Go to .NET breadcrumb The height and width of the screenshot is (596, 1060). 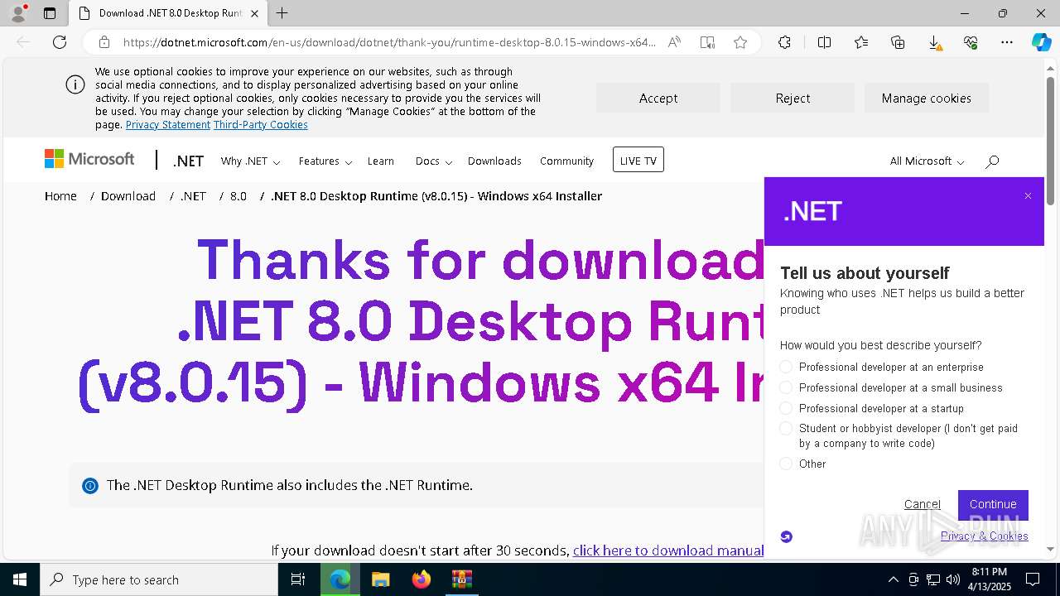(x=193, y=196)
